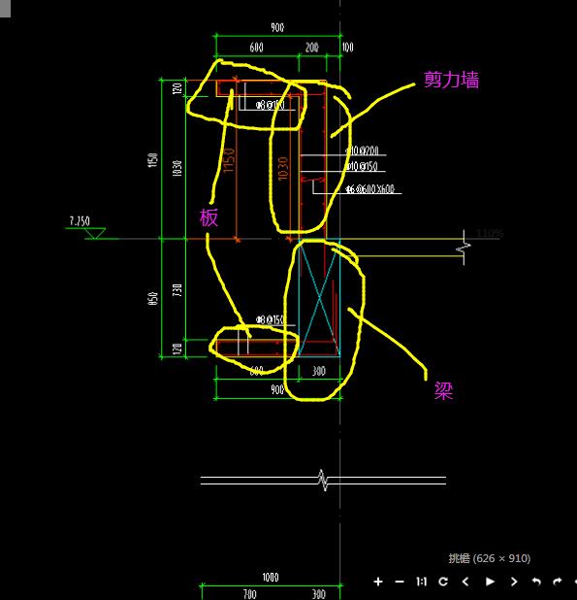Click the circular rotate icon

[443, 582]
